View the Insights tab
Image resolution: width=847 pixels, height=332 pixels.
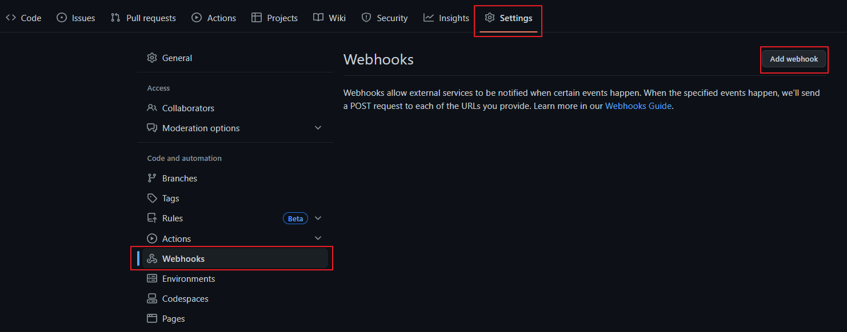(x=446, y=18)
